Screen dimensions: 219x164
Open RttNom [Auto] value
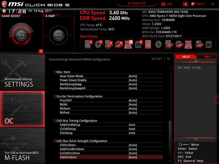tap(133, 108)
